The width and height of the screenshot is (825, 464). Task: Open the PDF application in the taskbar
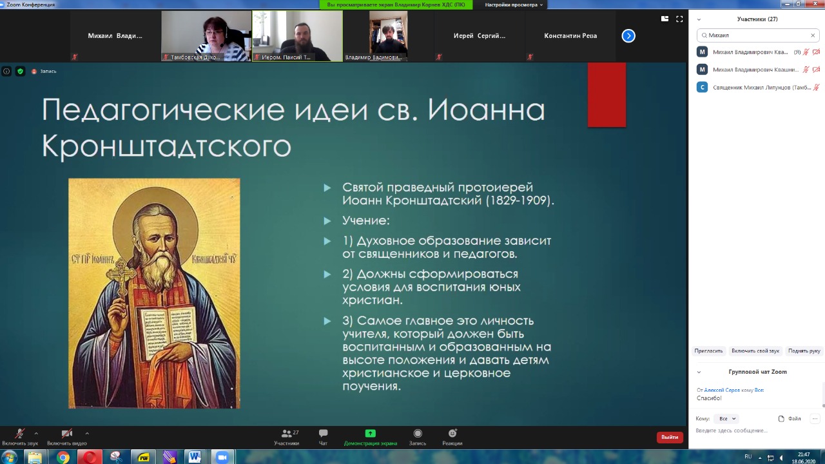coord(142,457)
